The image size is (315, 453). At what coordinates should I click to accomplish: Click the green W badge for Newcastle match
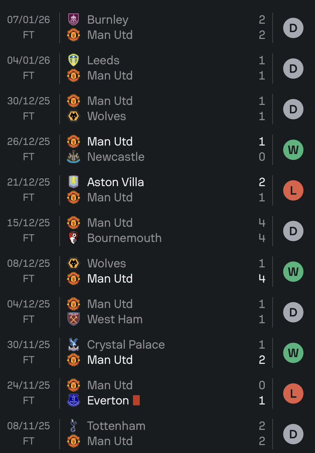click(293, 150)
